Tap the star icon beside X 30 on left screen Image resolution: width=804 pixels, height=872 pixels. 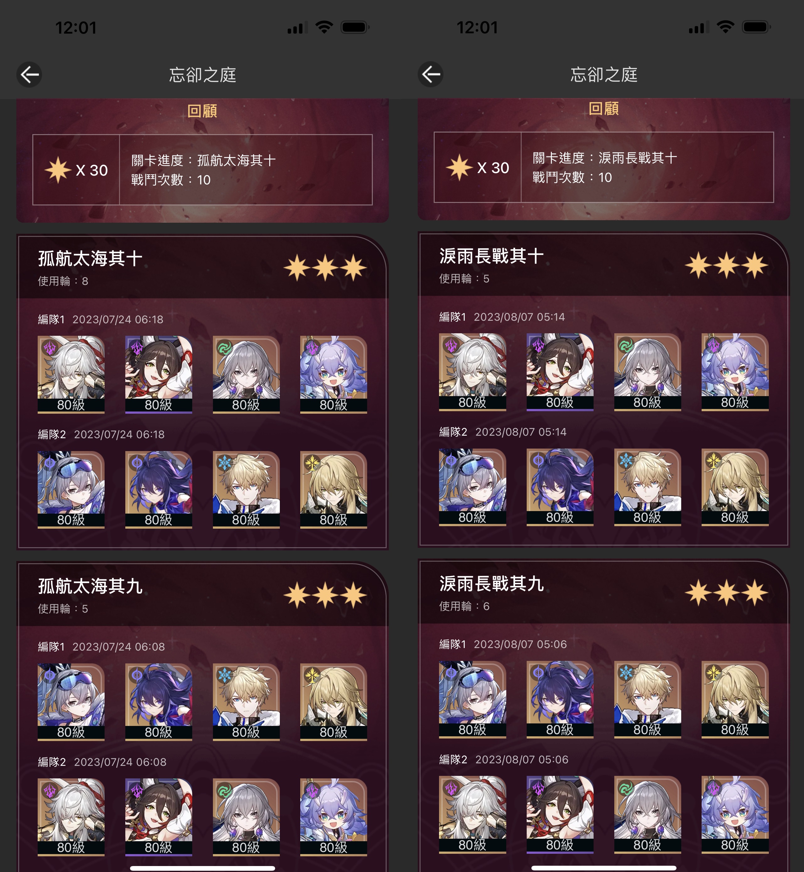coord(58,170)
